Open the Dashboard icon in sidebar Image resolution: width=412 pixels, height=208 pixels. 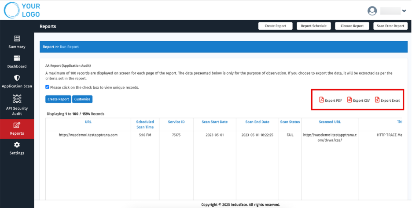17,58
